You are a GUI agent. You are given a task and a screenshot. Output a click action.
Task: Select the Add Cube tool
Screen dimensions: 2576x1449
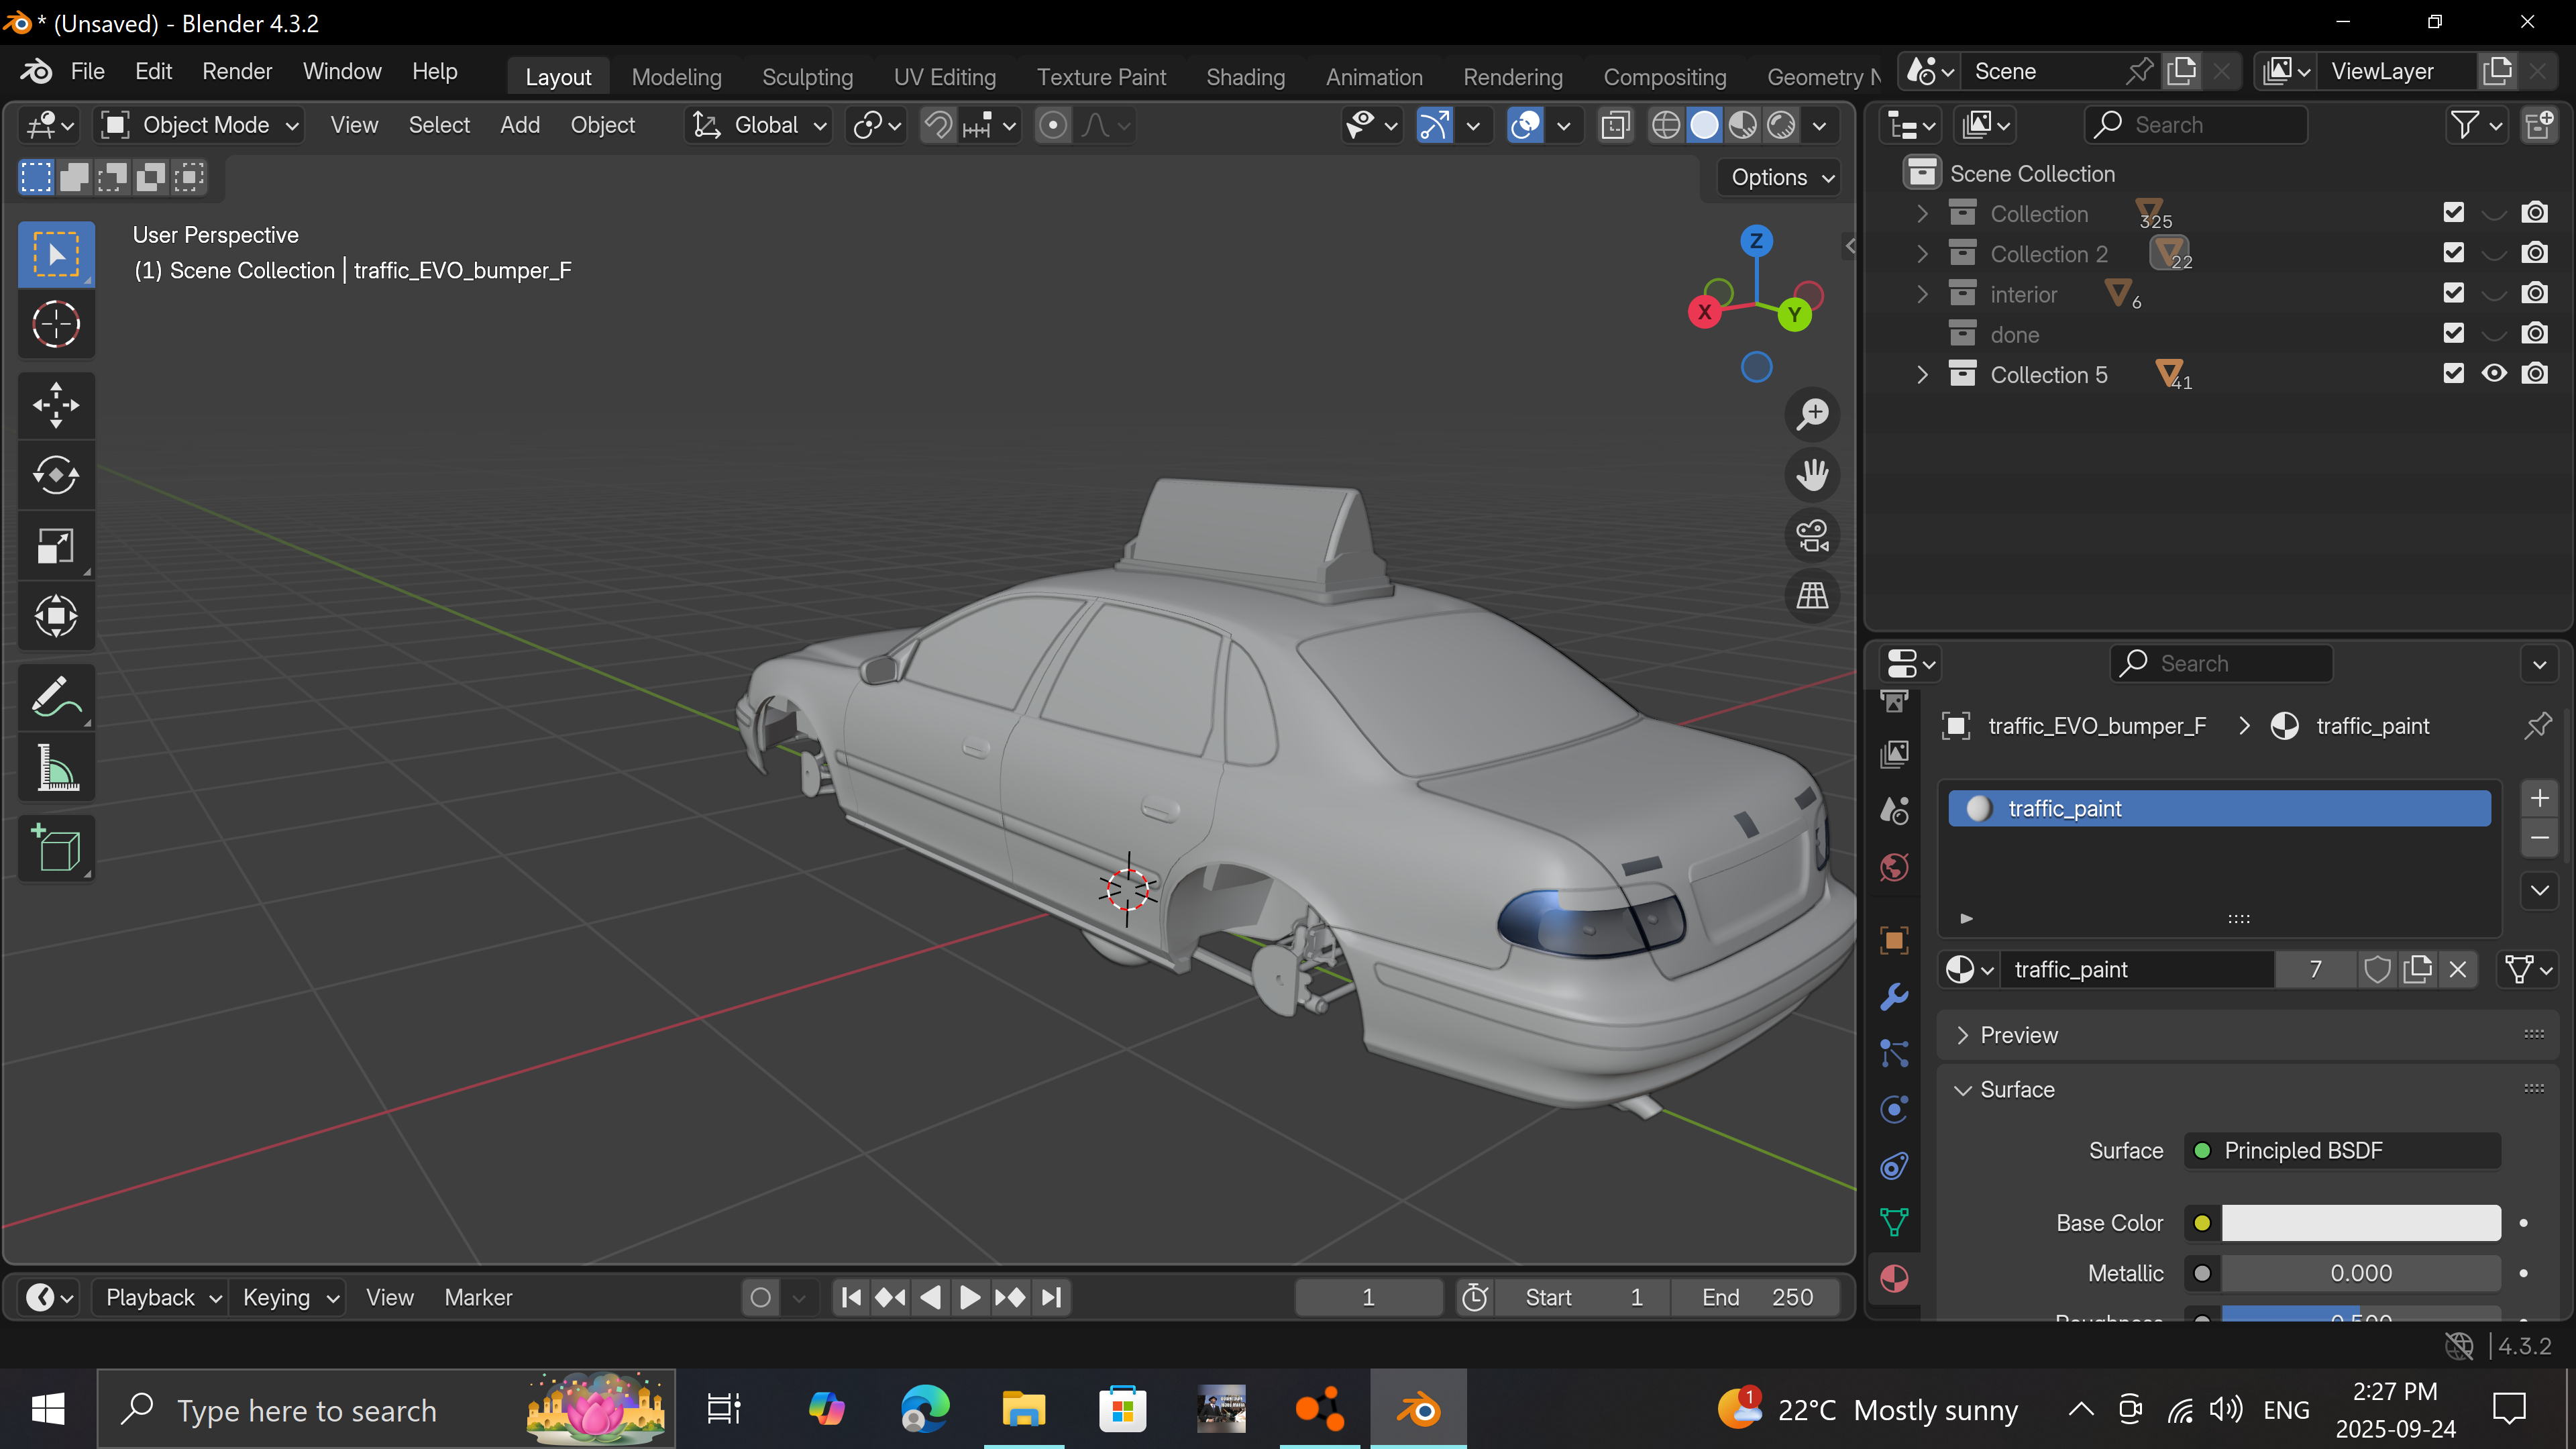pos(56,849)
